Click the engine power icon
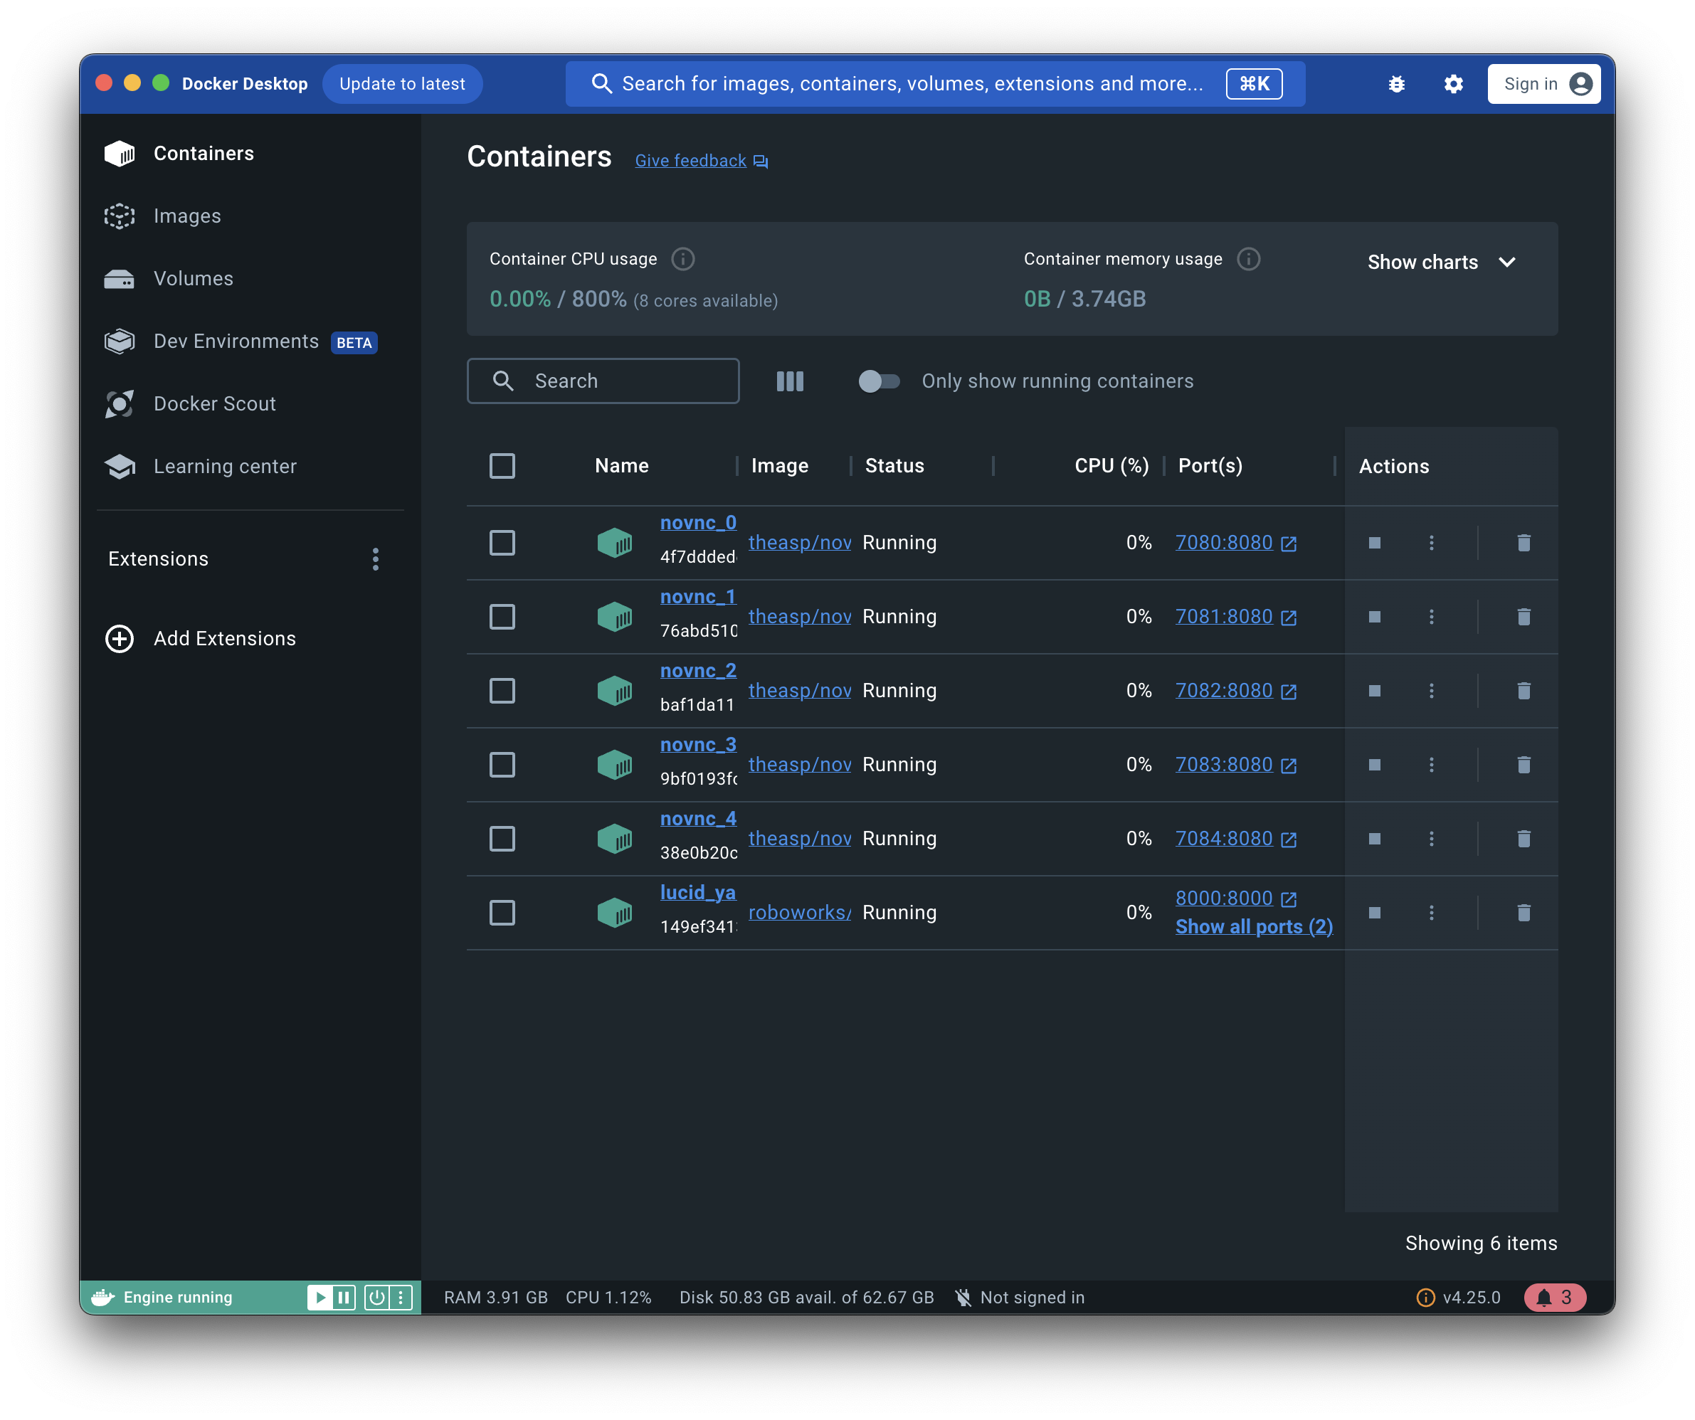 click(376, 1298)
